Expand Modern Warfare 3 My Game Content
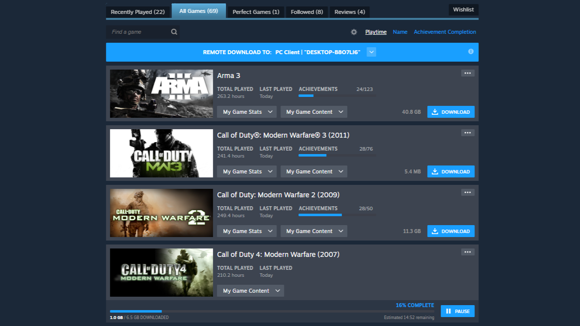Screen dimensions: 580x326 tap(314, 171)
